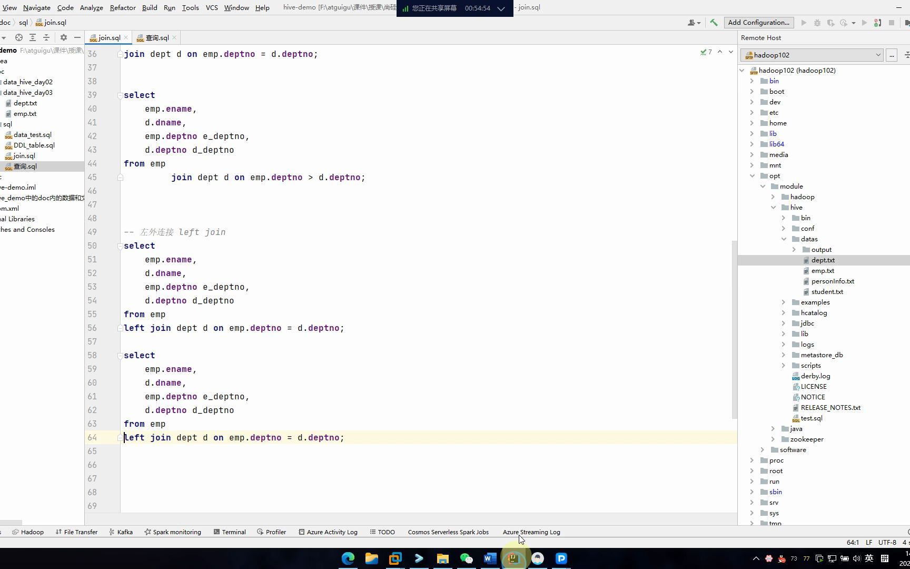Open the Refactor menu

123,7
